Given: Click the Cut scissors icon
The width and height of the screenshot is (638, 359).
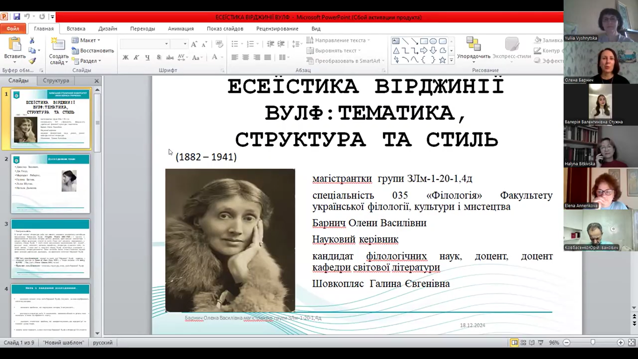Looking at the screenshot, I should tap(32, 40).
